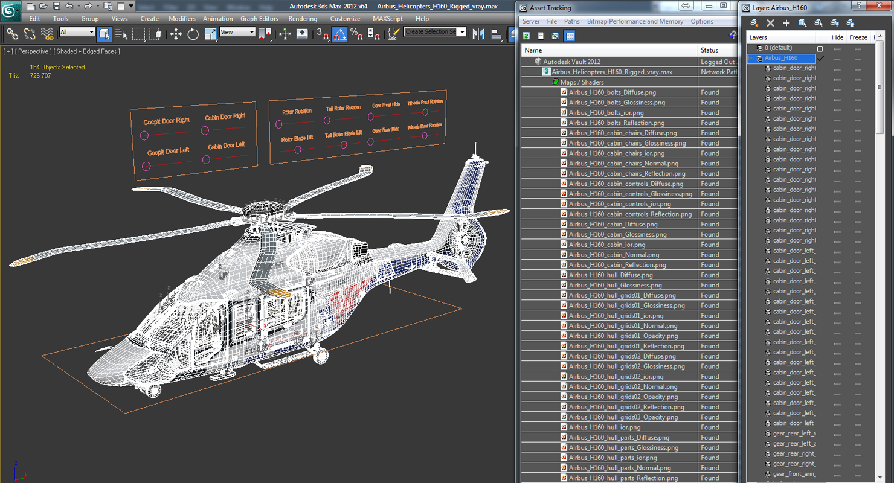Click the Mirror tool icon
894x483 pixels.
pyautogui.click(x=479, y=34)
